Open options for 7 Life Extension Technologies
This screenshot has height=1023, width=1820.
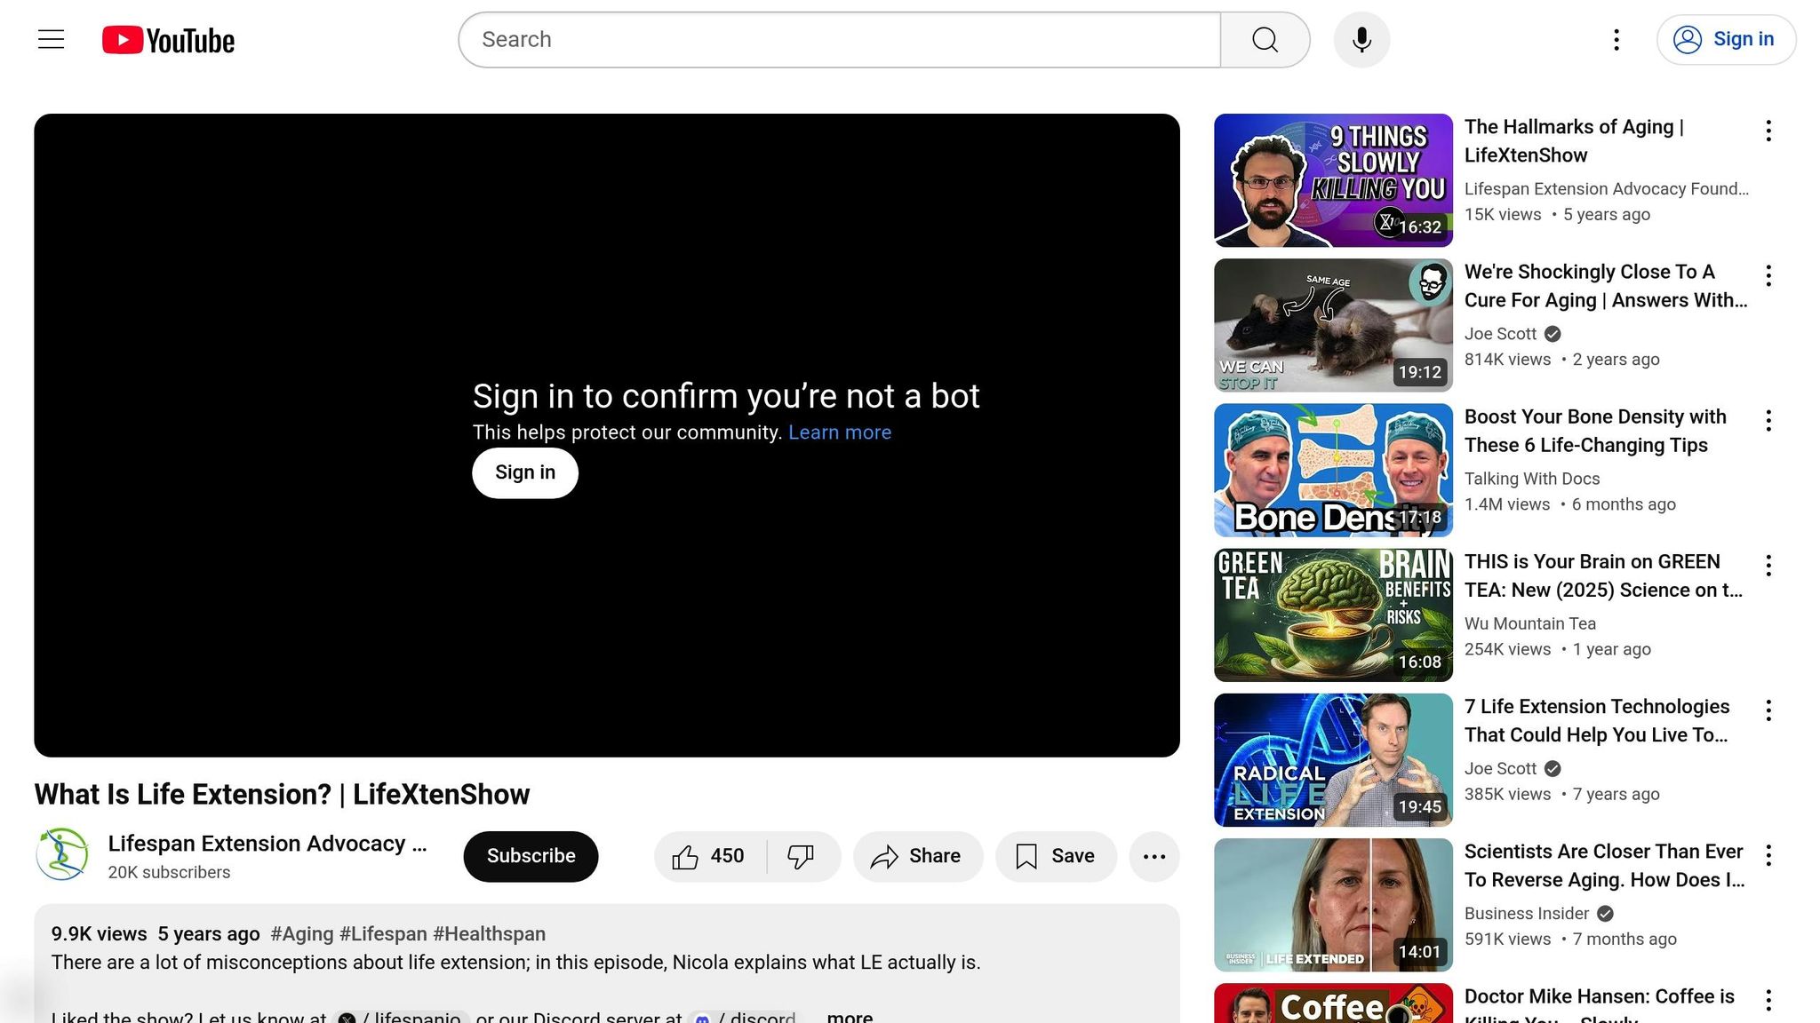tap(1768, 710)
